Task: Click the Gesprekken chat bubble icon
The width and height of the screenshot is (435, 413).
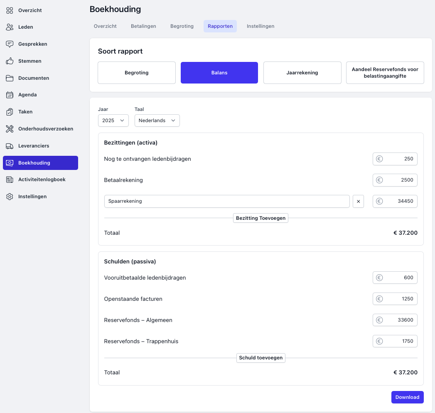Action: [x=10, y=44]
